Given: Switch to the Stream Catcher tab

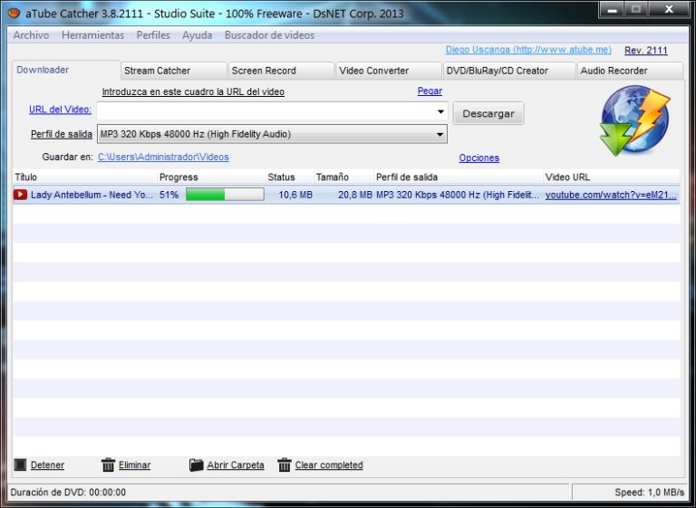Looking at the screenshot, I should 174,71.
